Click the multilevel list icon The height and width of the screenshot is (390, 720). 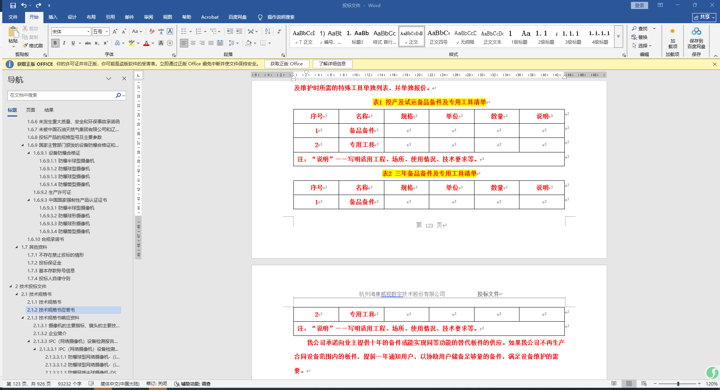click(213, 31)
